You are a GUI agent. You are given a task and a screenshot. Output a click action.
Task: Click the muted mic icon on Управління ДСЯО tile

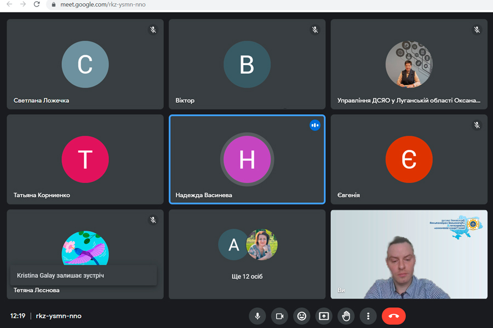pos(477,30)
